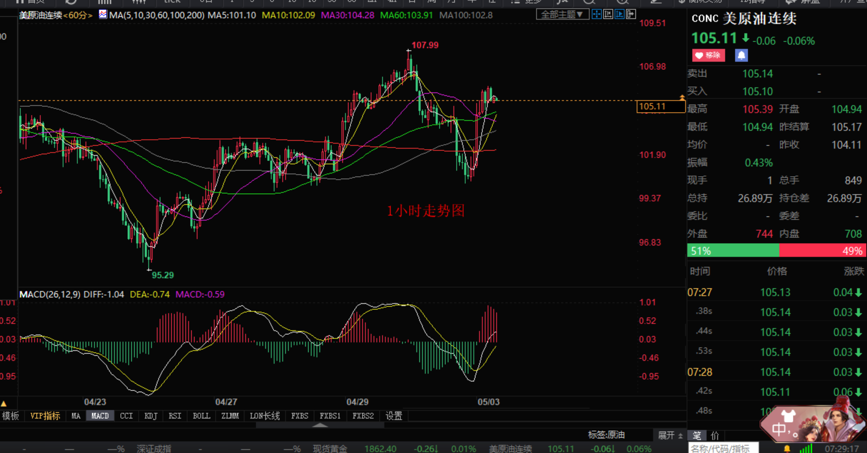The height and width of the screenshot is (453, 867).
Task: Switch to the KDJ indicator tab
Action: [x=151, y=416]
